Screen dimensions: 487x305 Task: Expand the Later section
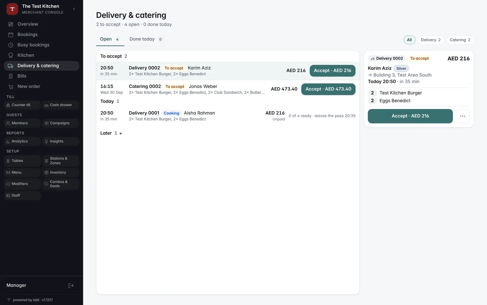(x=111, y=133)
